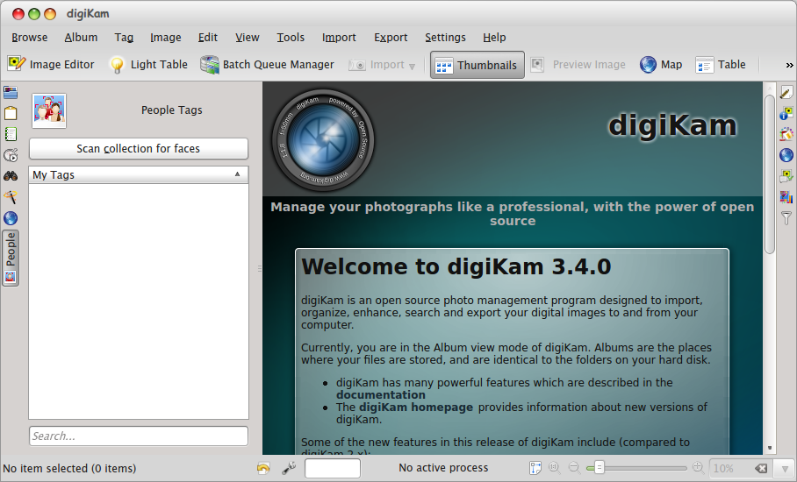Click the People Tags faces icon
Image resolution: width=797 pixels, height=482 pixels.
pos(49,110)
